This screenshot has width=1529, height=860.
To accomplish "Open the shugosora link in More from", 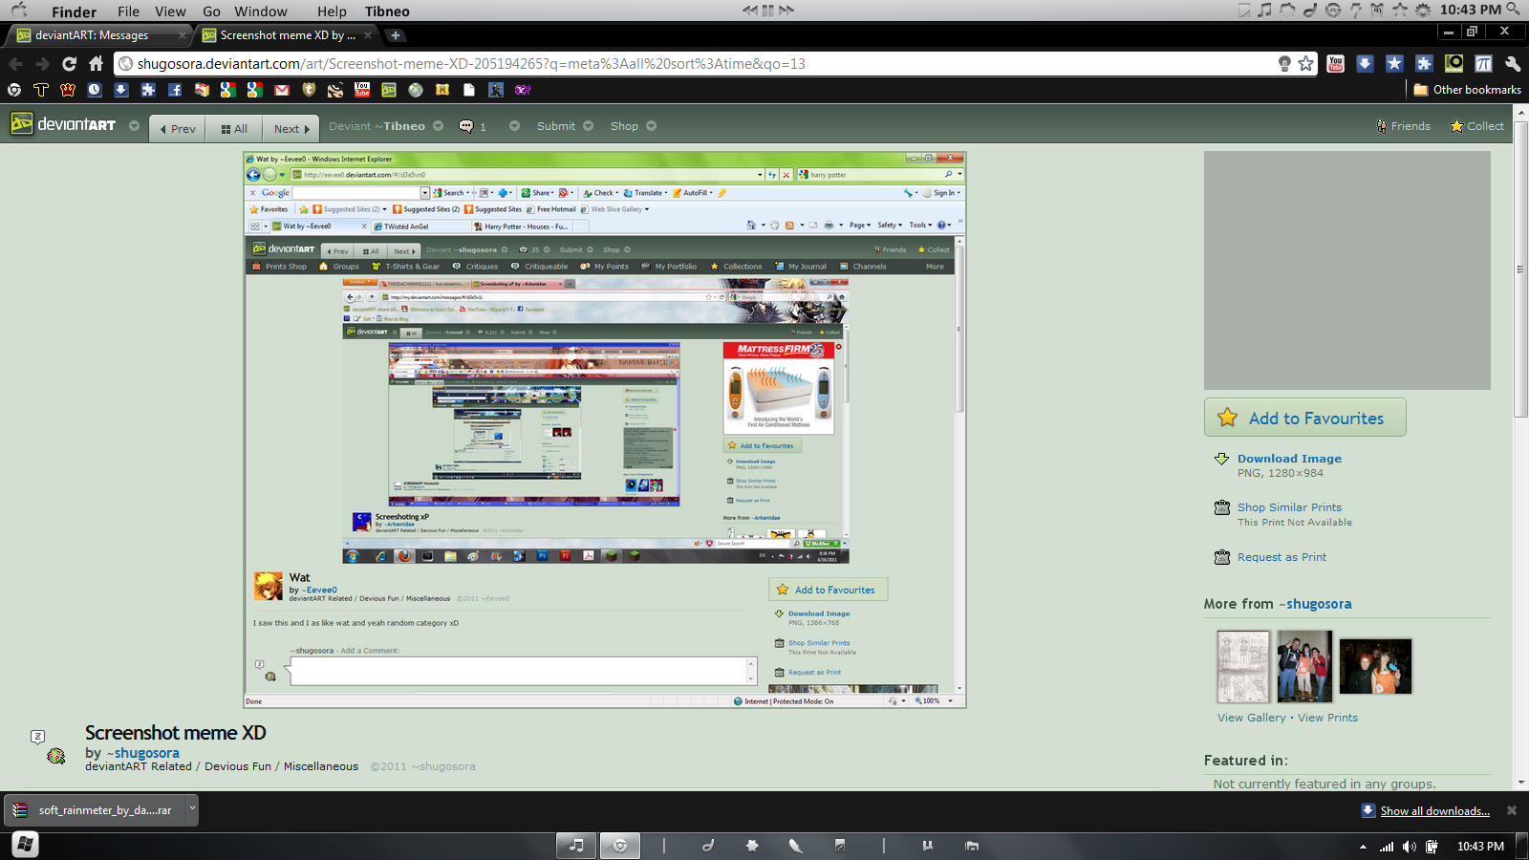I will tap(1318, 604).
